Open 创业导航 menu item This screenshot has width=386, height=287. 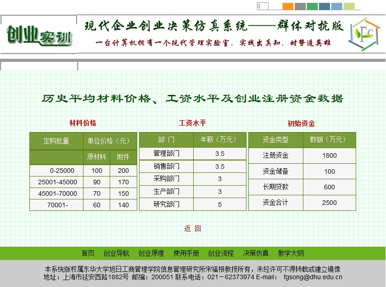click(x=116, y=253)
